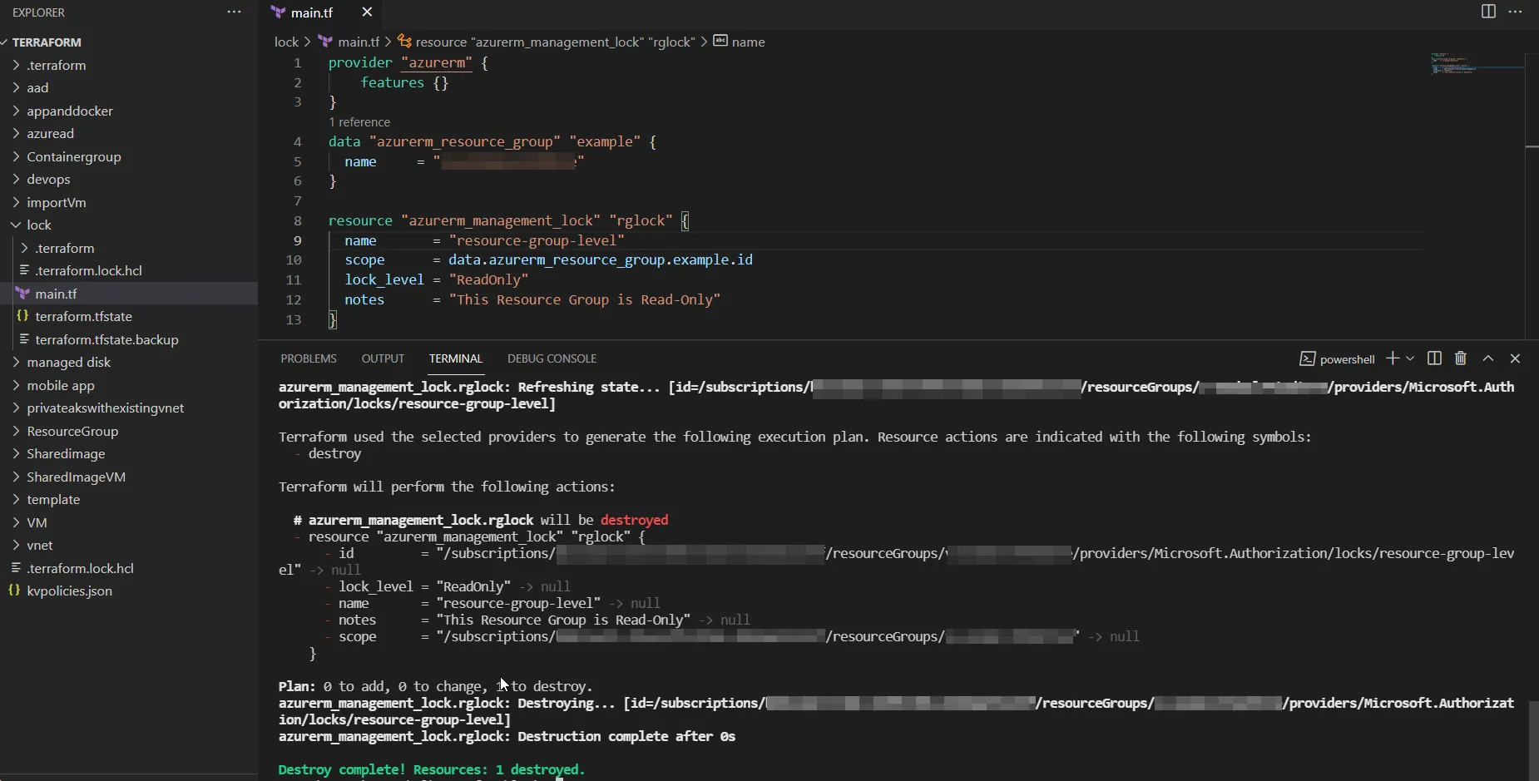Expand the template folder
The image size is (1539, 781).
click(53, 499)
